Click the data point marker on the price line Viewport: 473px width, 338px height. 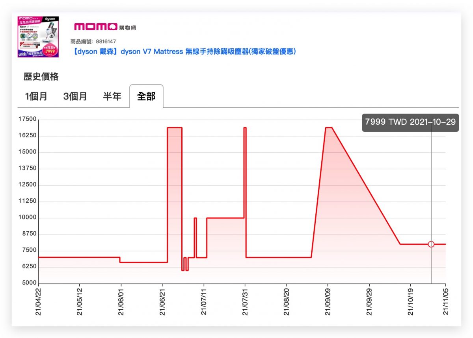point(431,244)
